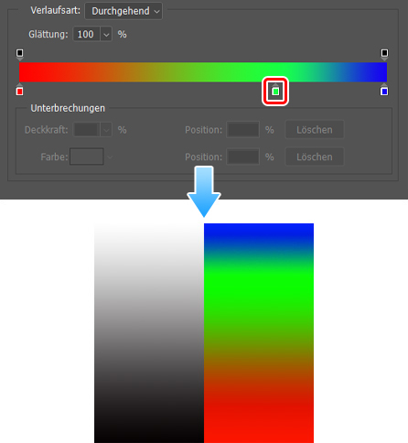This screenshot has width=408, height=443.
Task: Expand the Glättung percentage dropdown arrow
Action: [106, 34]
